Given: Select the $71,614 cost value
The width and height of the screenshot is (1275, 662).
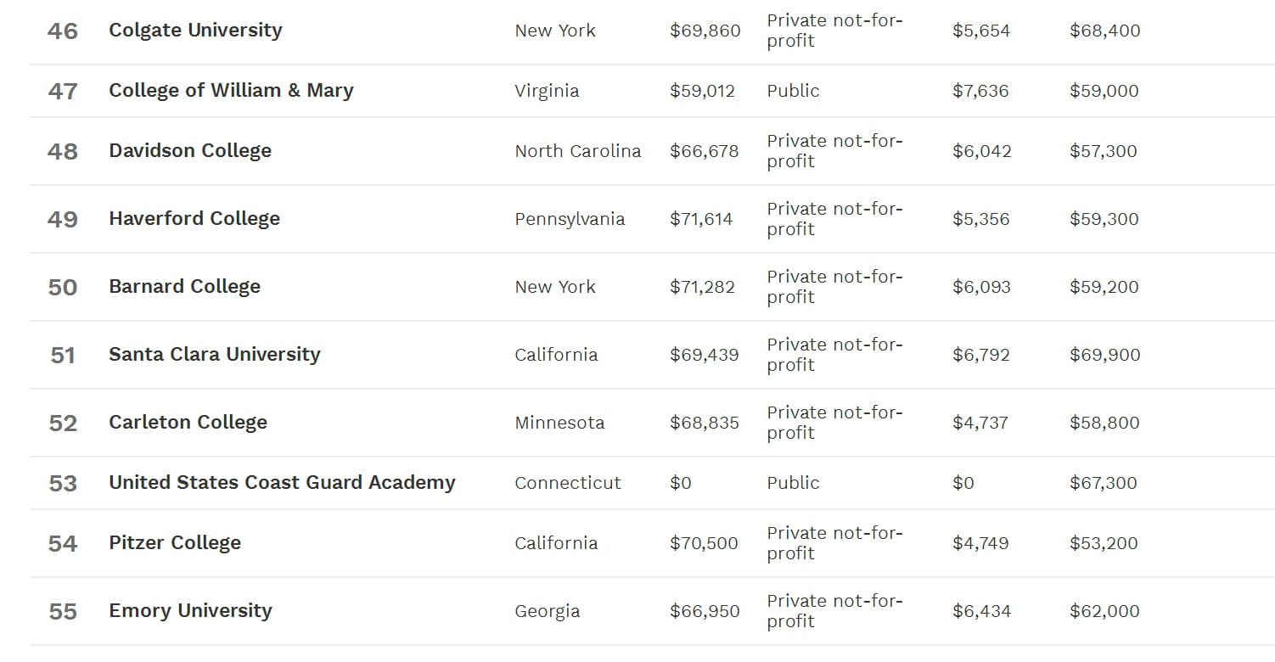Looking at the screenshot, I should tap(700, 219).
